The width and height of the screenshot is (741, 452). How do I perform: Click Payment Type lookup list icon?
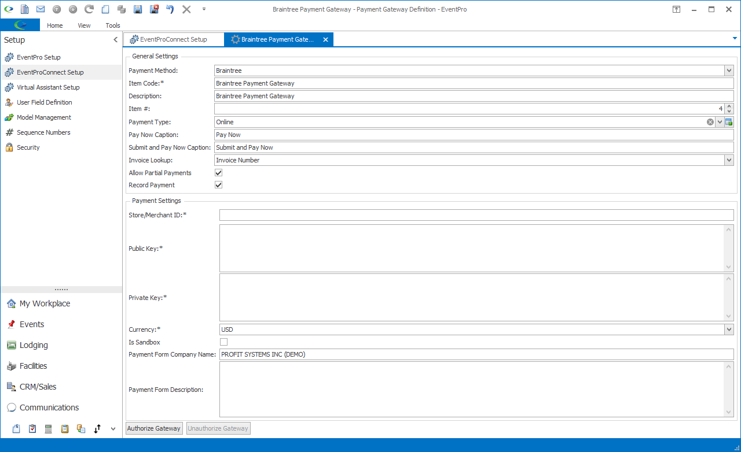point(729,122)
